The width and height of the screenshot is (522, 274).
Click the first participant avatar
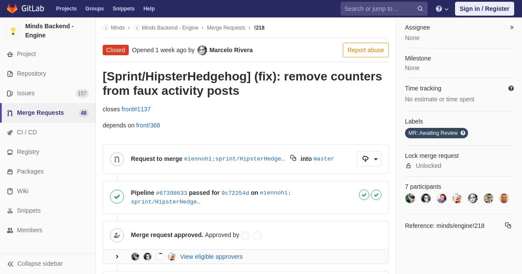click(410, 198)
